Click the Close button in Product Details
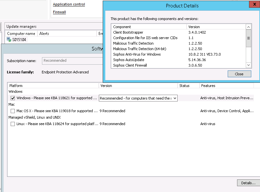 [x=239, y=74]
